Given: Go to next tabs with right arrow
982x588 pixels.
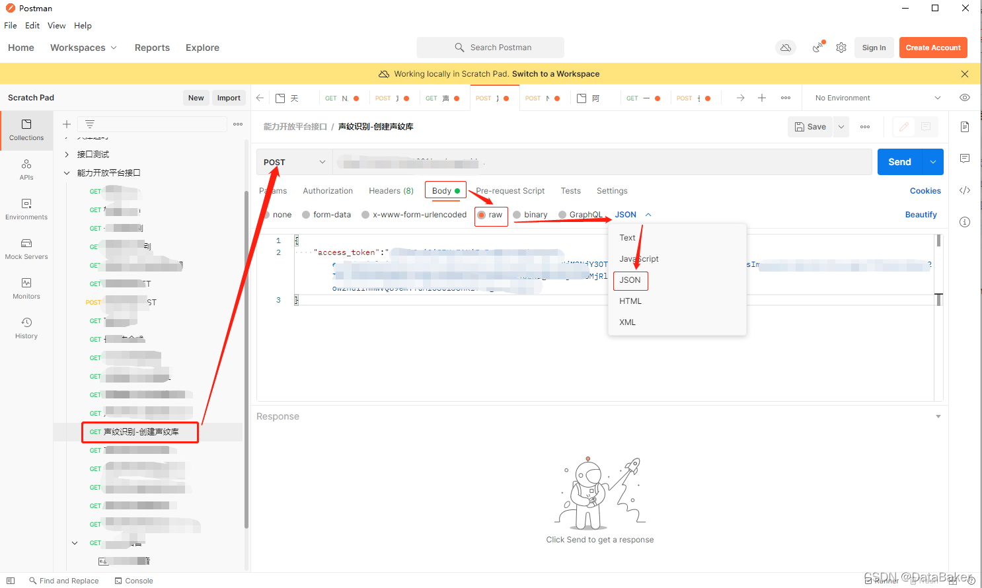Looking at the screenshot, I should [x=741, y=98].
